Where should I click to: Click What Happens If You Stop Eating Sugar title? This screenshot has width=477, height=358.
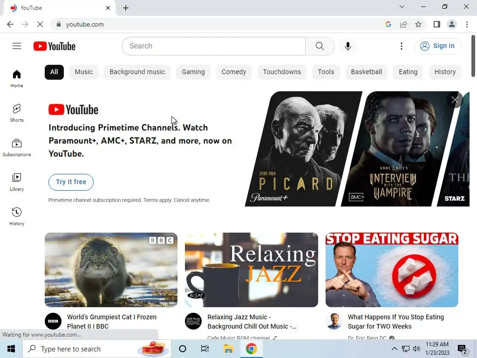(x=396, y=322)
